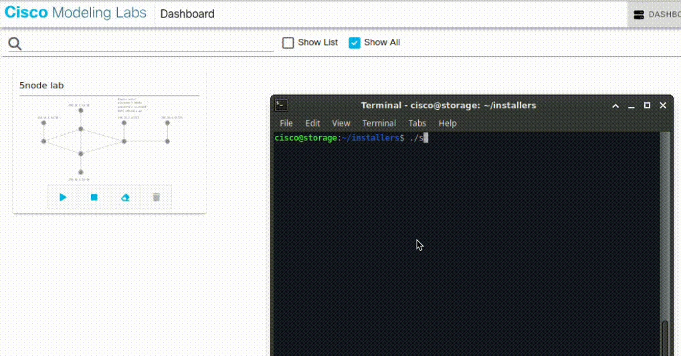Click the terminal vertical scrollbar
This screenshot has height=356, width=681.
click(664, 244)
